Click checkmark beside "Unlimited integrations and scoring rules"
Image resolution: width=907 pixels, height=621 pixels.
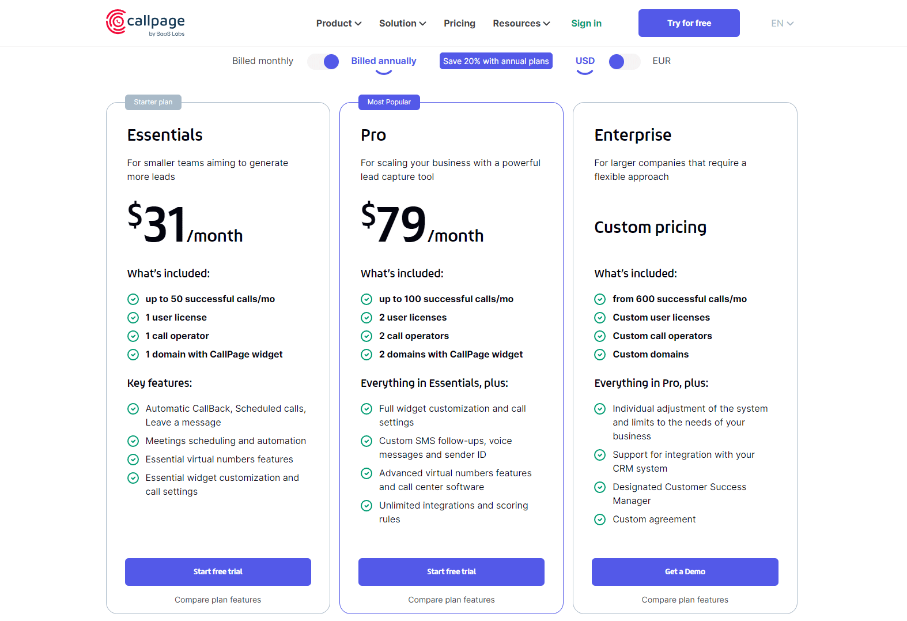click(x=367, y=506)
